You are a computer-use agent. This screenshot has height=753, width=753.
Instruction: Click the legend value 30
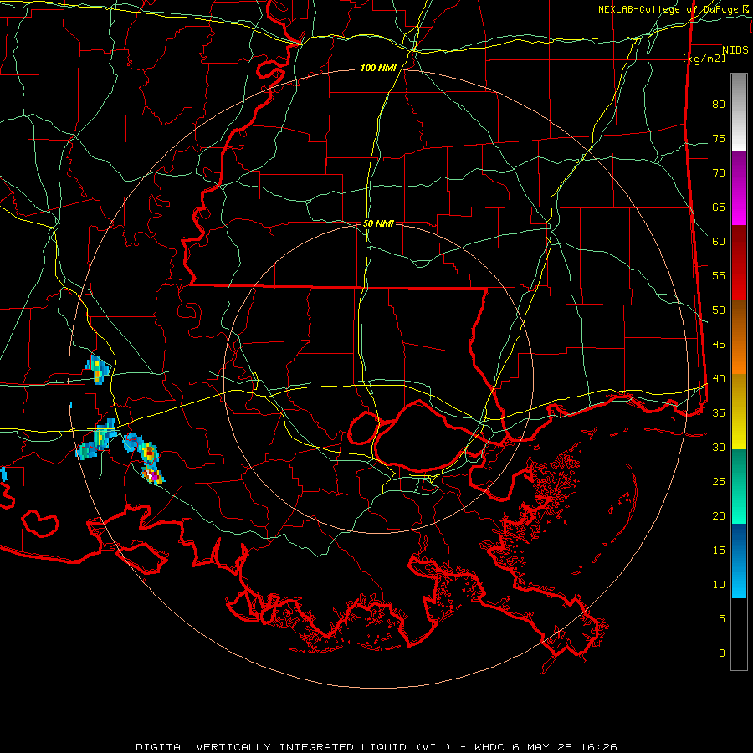[719, 448]
